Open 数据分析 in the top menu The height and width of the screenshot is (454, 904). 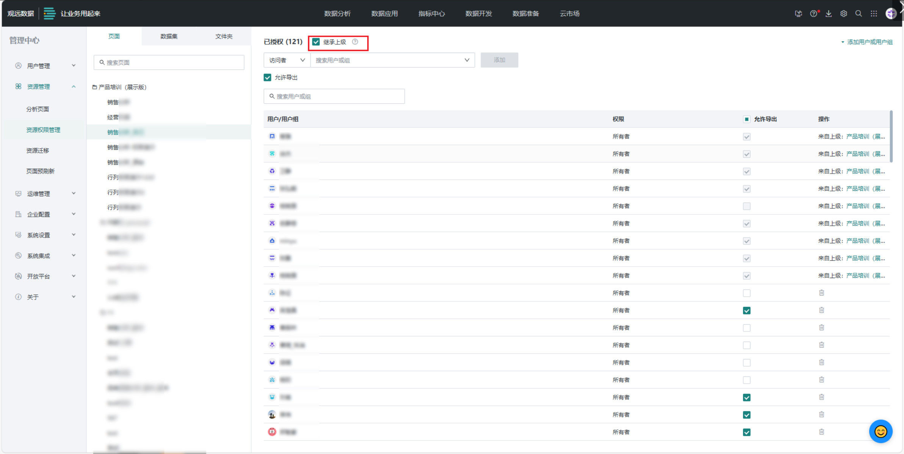click(337, 14)
